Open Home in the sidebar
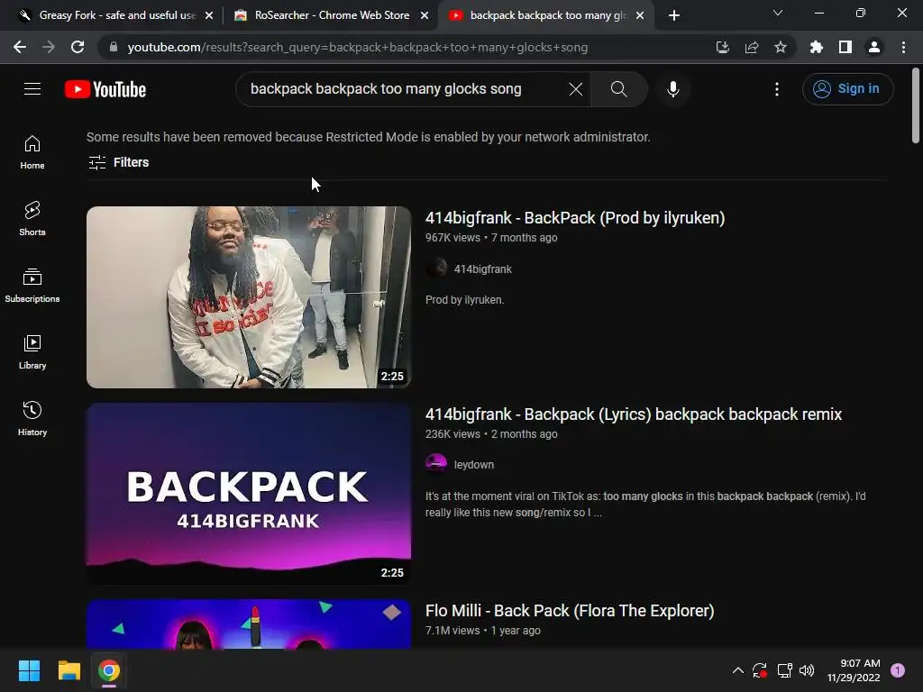The image size is (923, 692). click(32, 152)
